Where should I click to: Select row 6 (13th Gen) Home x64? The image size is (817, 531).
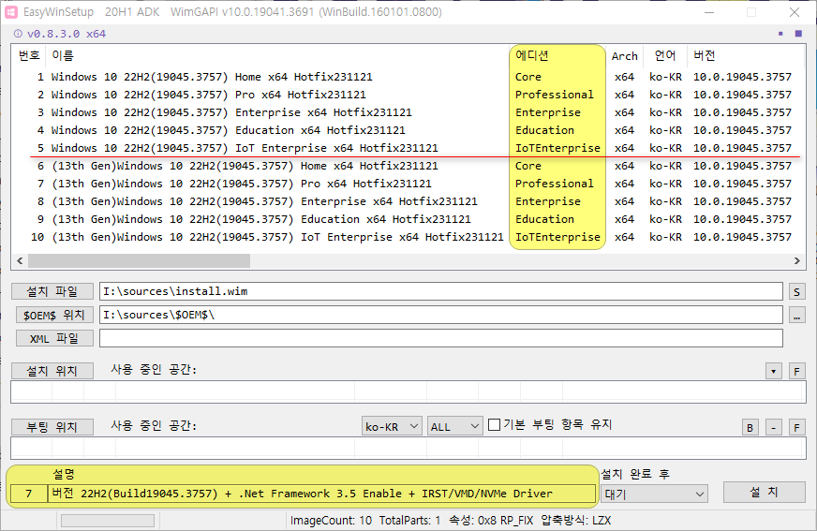point(408,166)
